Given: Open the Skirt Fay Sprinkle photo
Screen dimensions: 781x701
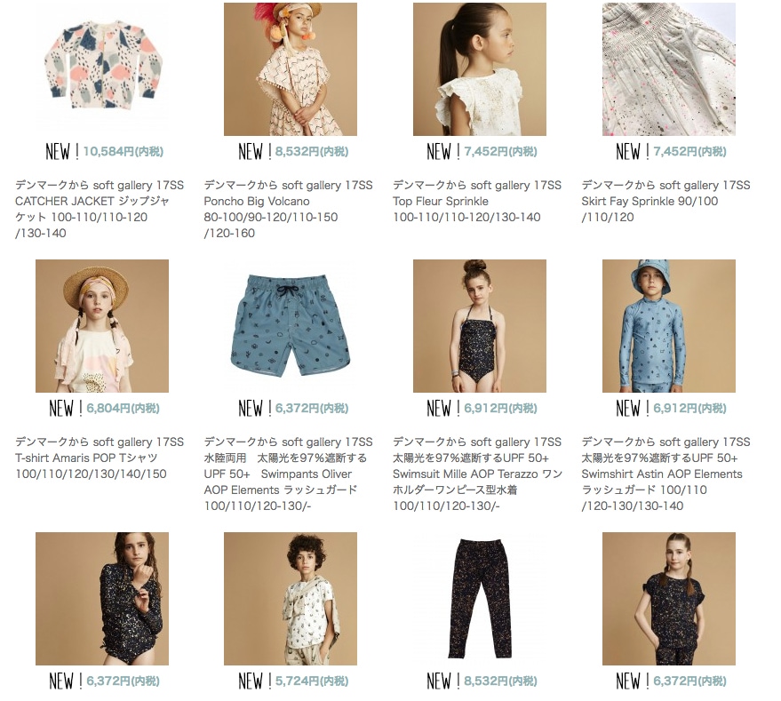Looking at the screenshot, I should pos(669,69).
